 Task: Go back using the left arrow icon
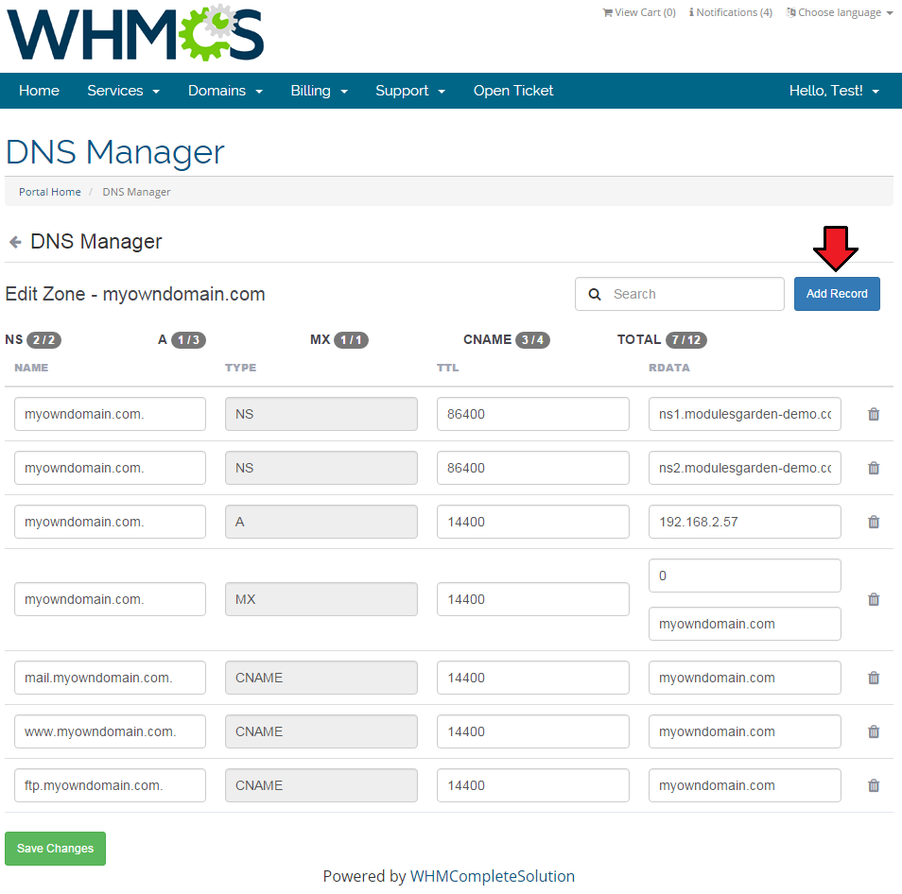point(15,242)
